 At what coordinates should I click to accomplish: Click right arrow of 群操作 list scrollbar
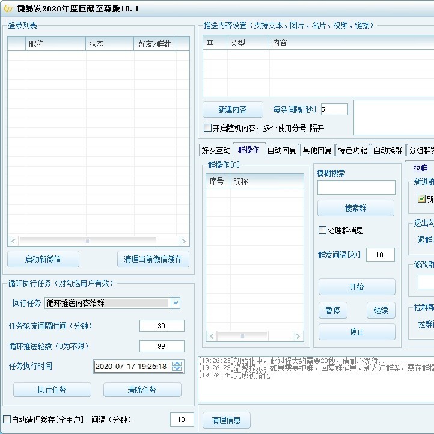tap(298, 336)
